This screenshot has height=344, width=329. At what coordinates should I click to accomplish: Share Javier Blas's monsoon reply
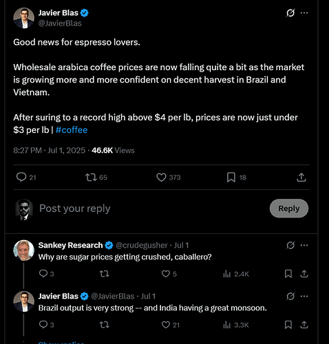(x=304, y=325)
